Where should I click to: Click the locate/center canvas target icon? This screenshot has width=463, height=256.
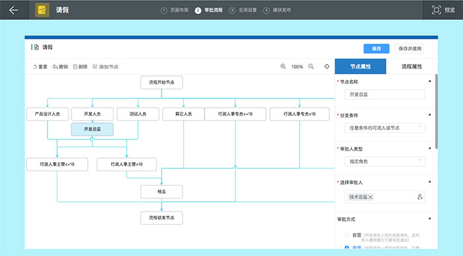point(327,66)
